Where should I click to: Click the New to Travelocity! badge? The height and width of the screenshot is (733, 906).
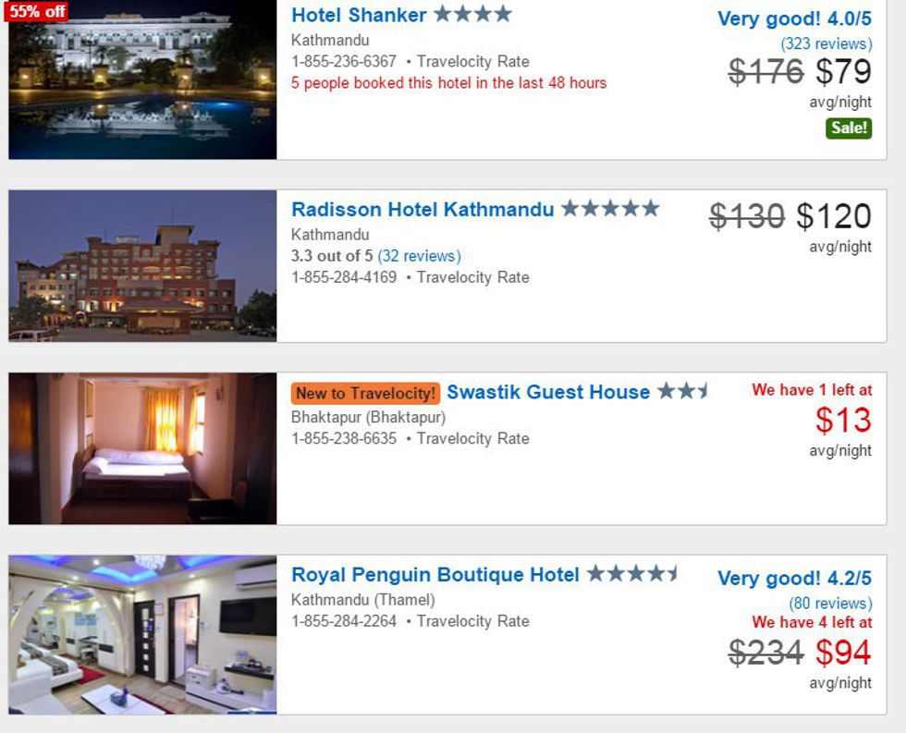pos(365,394)
